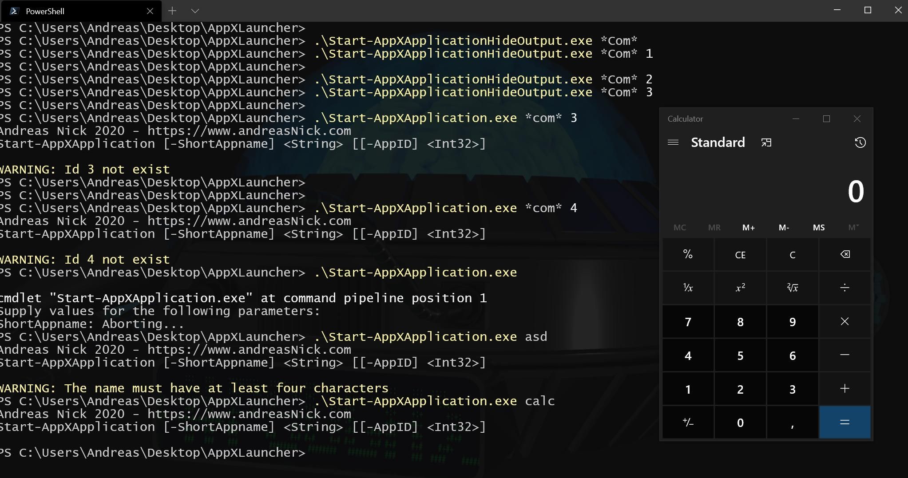Click the reciprocal 1/x button

tap(688, 288)
